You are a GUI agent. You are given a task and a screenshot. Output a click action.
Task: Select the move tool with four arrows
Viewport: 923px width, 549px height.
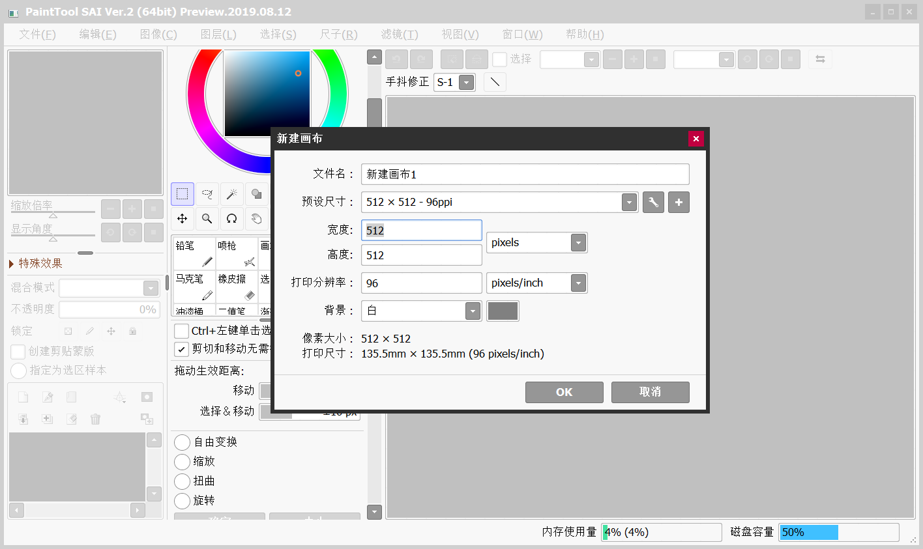(183, 219)
